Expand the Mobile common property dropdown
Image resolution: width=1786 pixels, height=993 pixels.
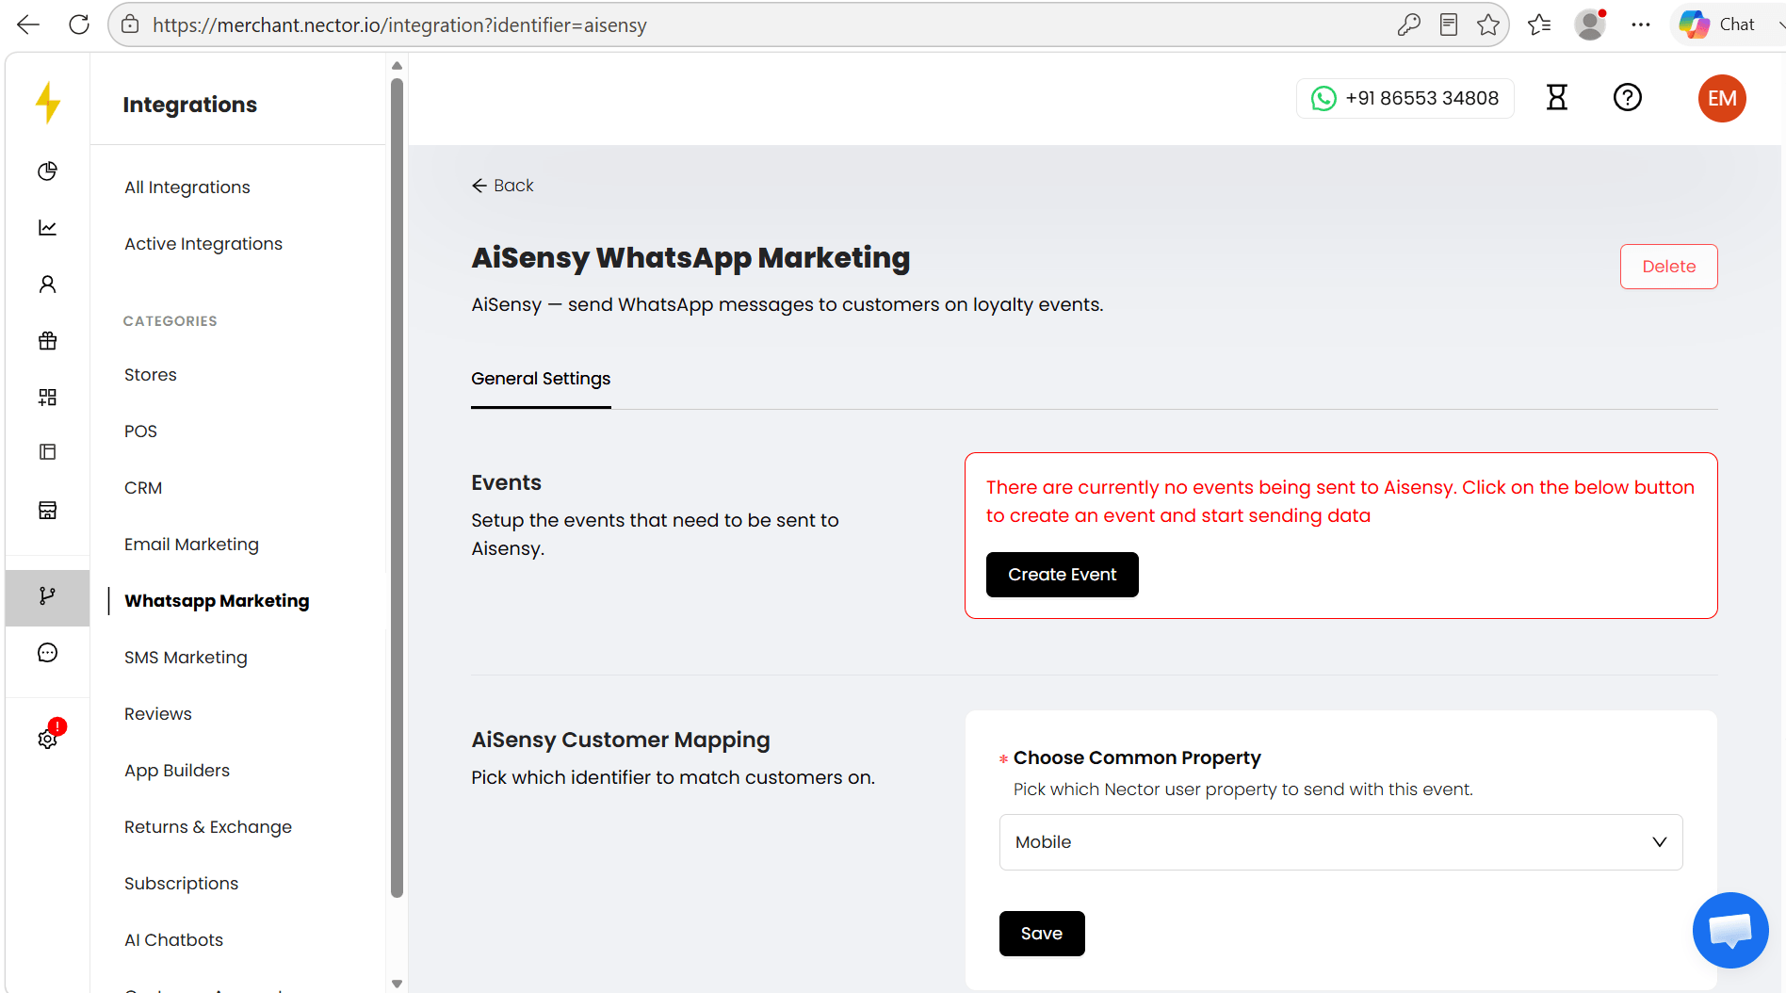pos(1340,842)
